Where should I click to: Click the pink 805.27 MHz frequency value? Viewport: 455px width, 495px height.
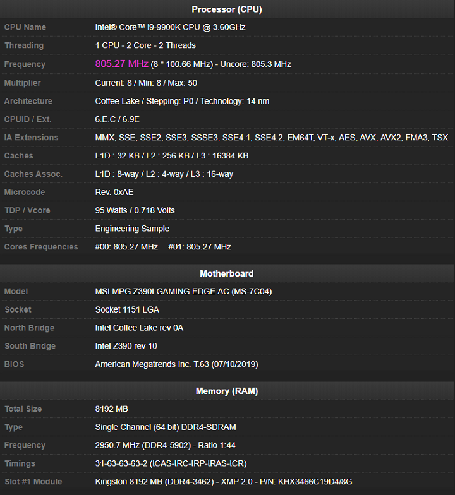click(x=121, y=64)
